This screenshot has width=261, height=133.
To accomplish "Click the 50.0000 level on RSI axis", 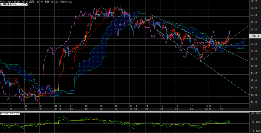I will tap(255, 123).
